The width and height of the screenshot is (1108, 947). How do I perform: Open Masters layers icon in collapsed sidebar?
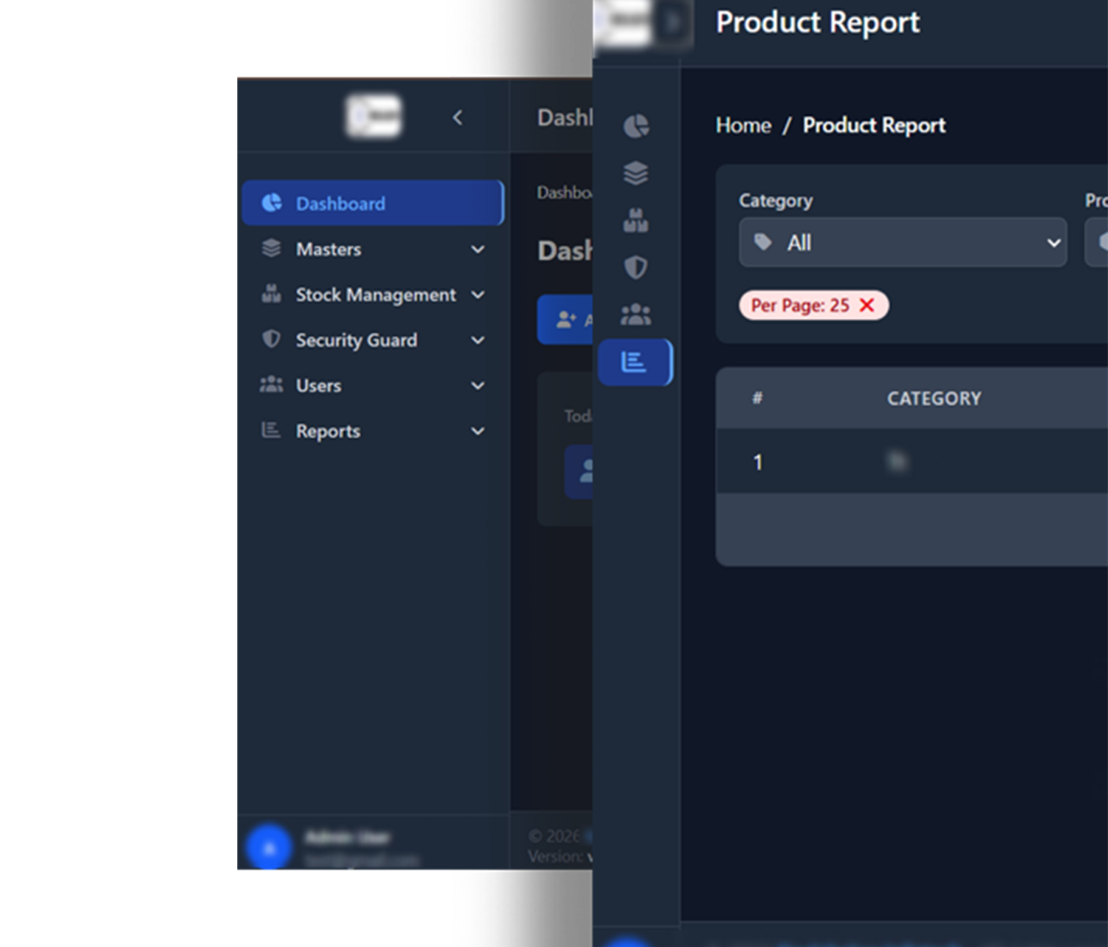(x=636, y=173)
